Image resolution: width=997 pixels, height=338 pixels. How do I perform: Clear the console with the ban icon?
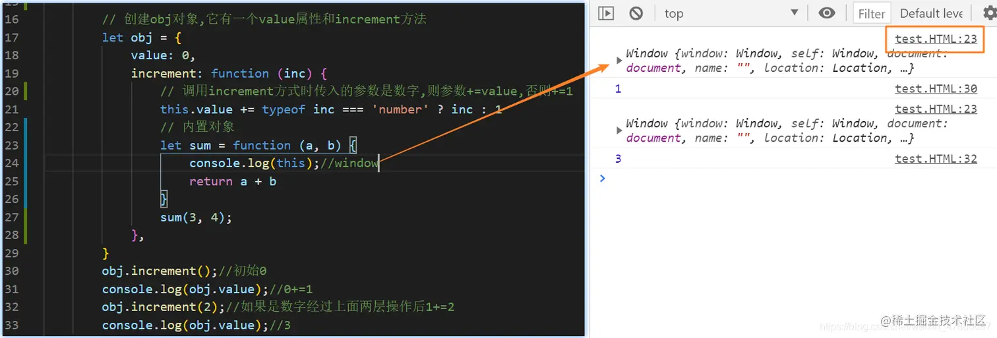(636, 13)
